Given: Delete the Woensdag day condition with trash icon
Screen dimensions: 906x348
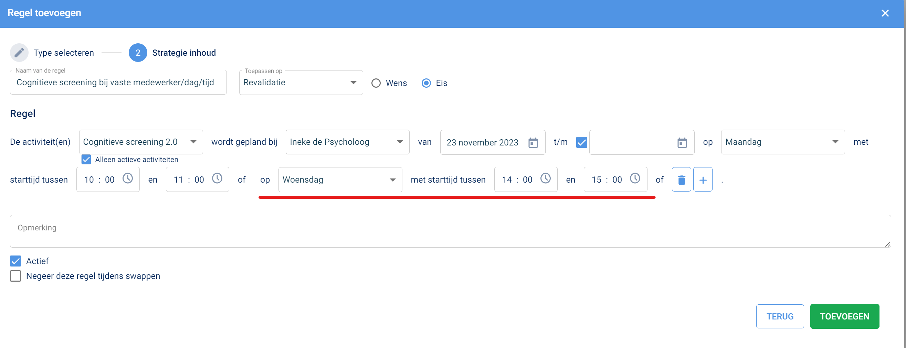Looking at the screenshot, I should tap(681, 180).
